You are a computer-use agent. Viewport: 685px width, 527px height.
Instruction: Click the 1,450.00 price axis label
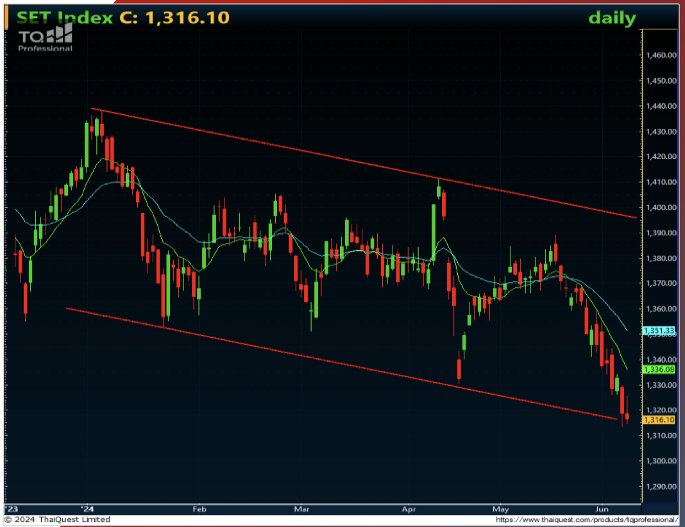[x=661, y=81]
